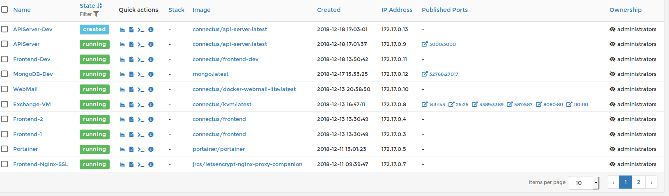This screenshot has height=196, width=669.
Task: Sort the table by Created column
Action: 329,10
